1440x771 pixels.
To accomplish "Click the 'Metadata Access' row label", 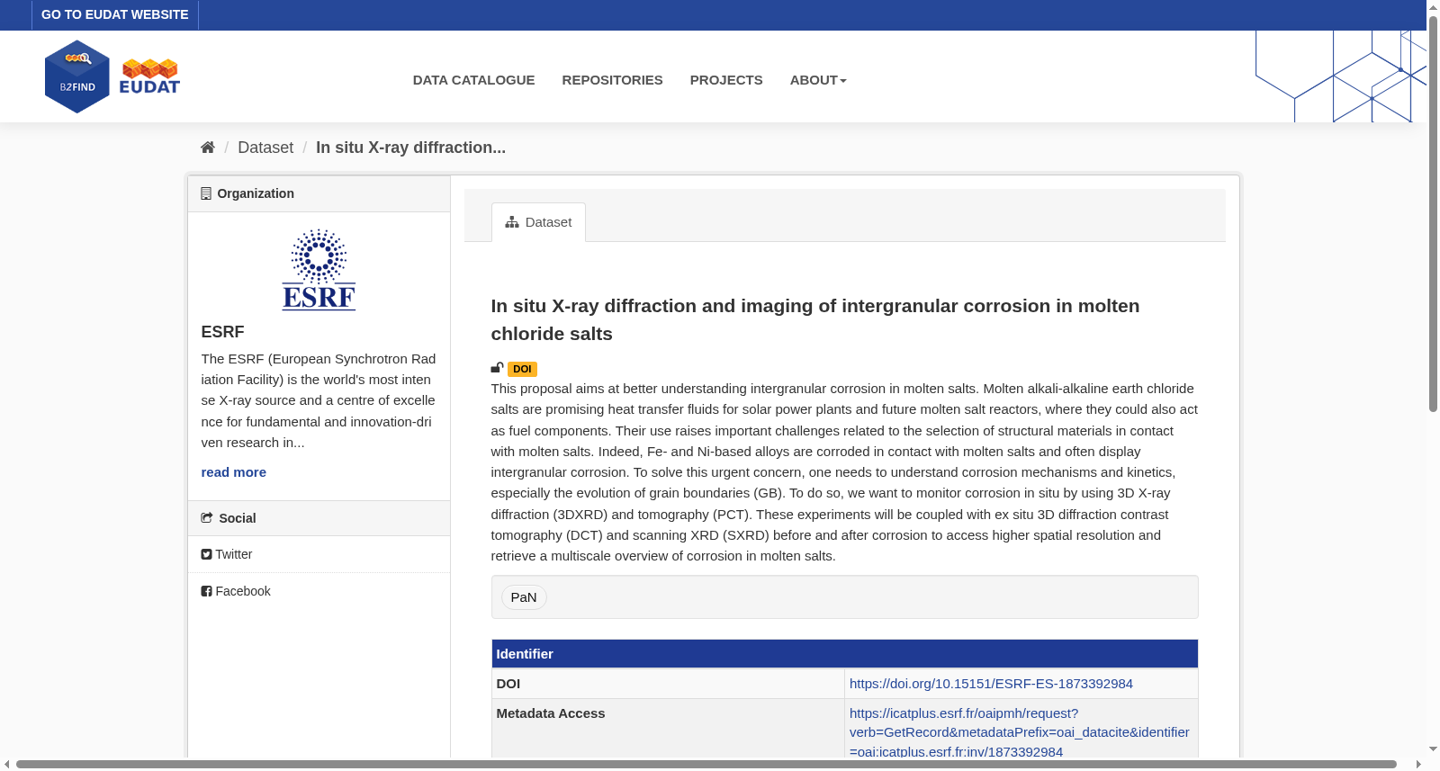I will point(551,713).
